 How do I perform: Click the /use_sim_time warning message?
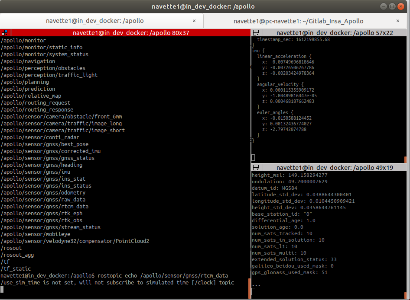tap(117, 283)
